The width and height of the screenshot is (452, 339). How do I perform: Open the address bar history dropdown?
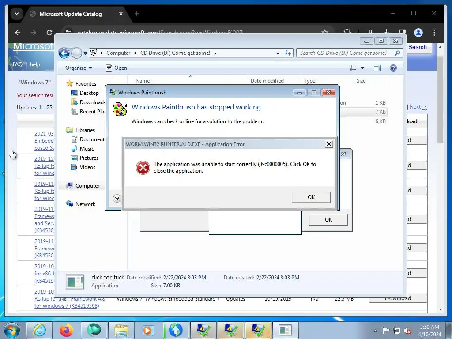278,53
